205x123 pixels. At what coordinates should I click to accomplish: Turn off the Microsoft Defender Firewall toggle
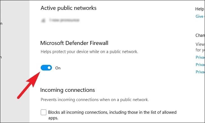coord(46,68)
